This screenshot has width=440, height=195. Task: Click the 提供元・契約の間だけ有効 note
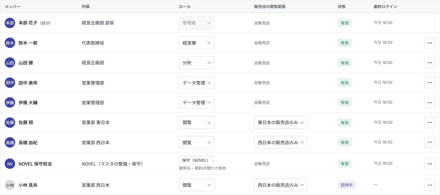point(202,168)
